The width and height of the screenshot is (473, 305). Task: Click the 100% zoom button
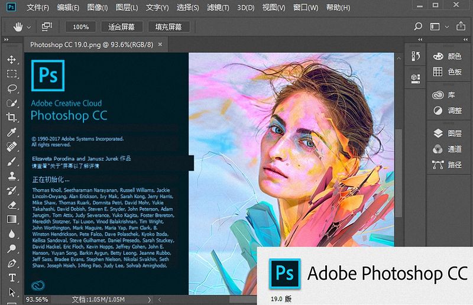coord(81,27)
